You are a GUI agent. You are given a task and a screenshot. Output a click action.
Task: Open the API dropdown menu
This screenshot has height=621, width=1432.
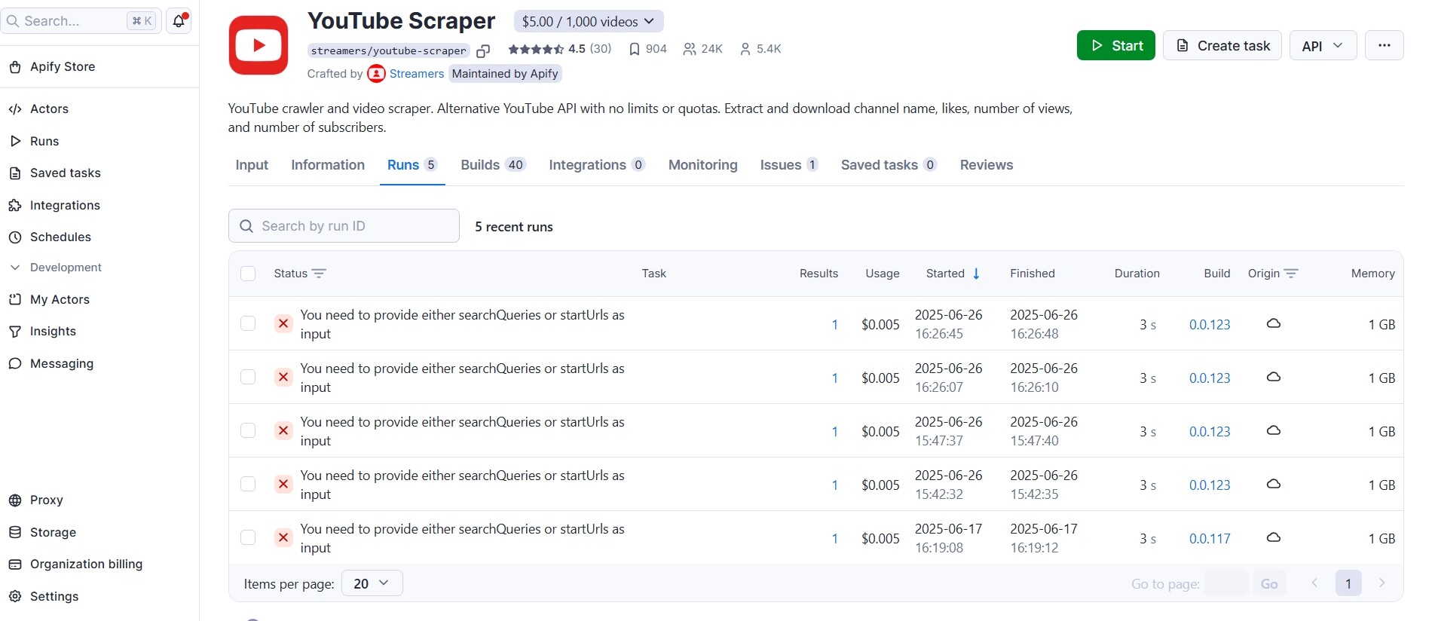[1323, 45]
